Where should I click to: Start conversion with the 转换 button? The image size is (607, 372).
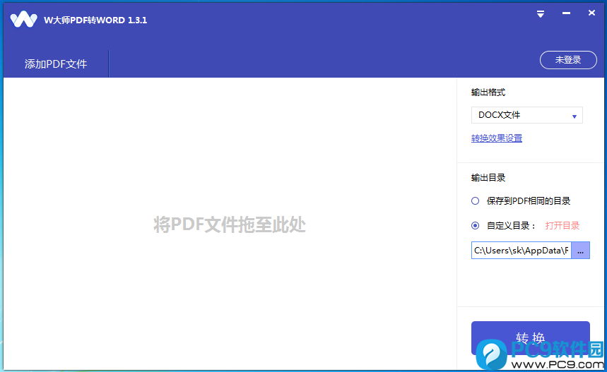tap(531, 337)
